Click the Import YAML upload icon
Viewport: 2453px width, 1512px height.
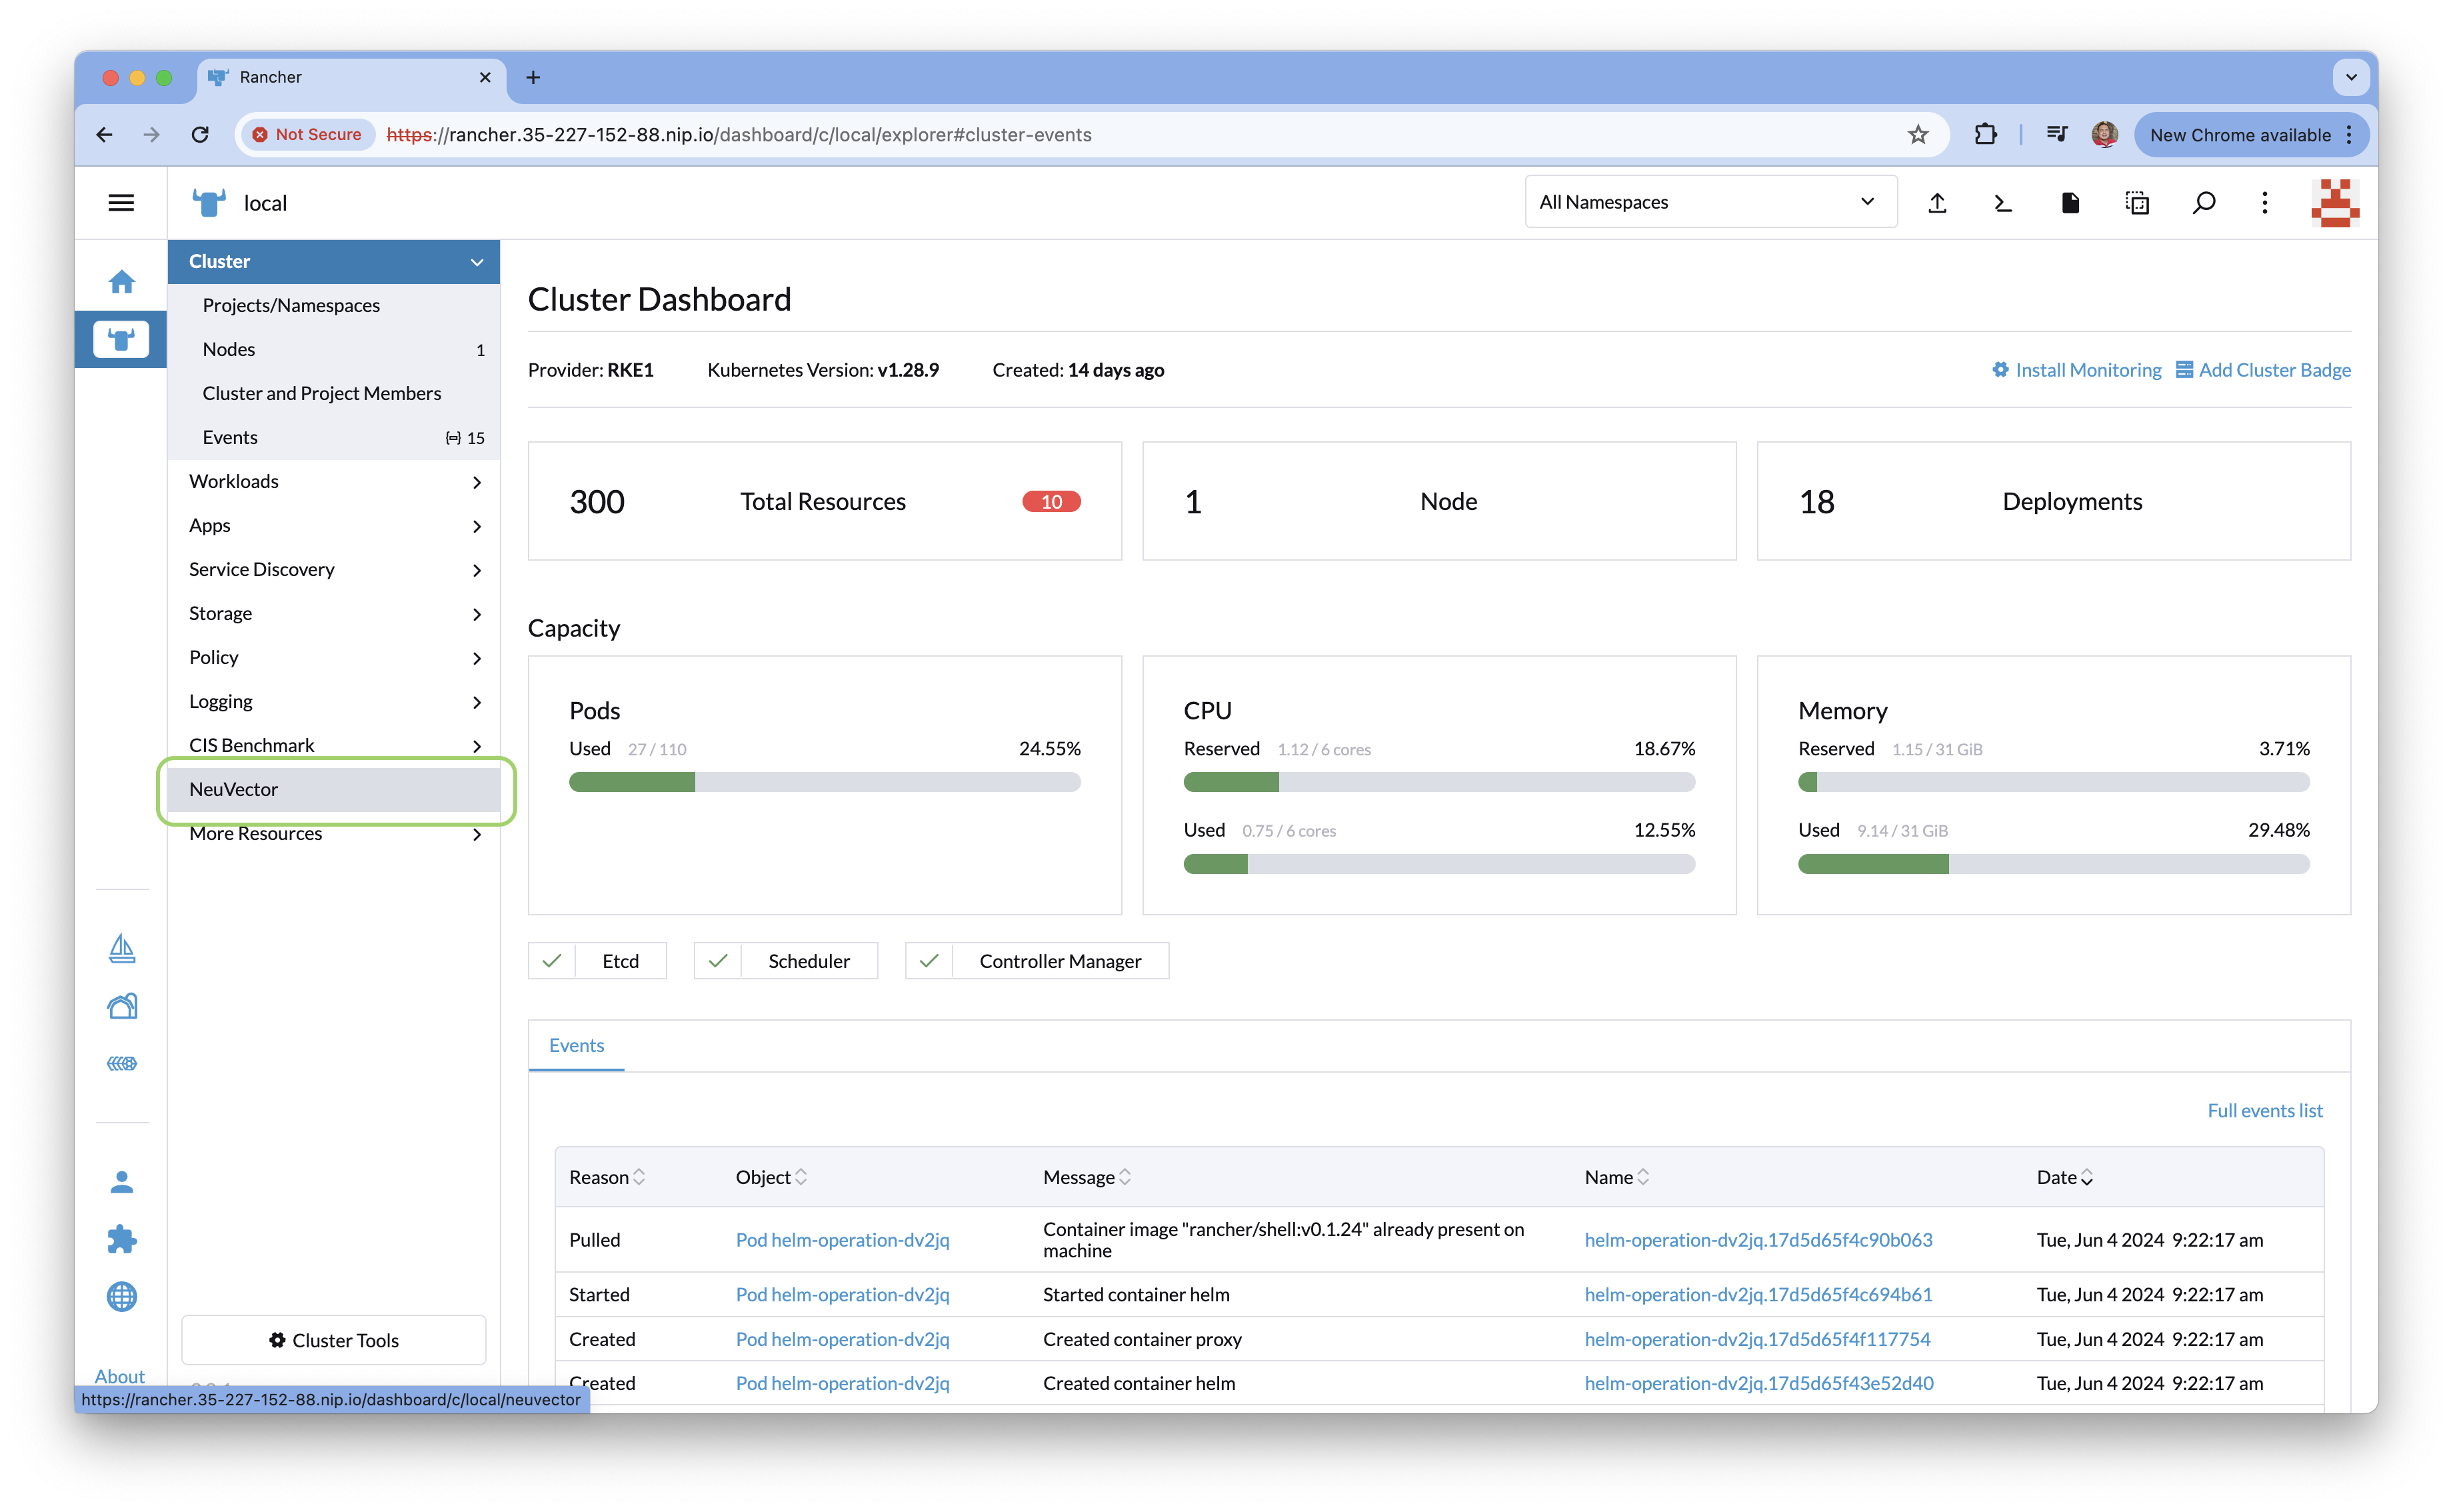tap(1937, 203)
